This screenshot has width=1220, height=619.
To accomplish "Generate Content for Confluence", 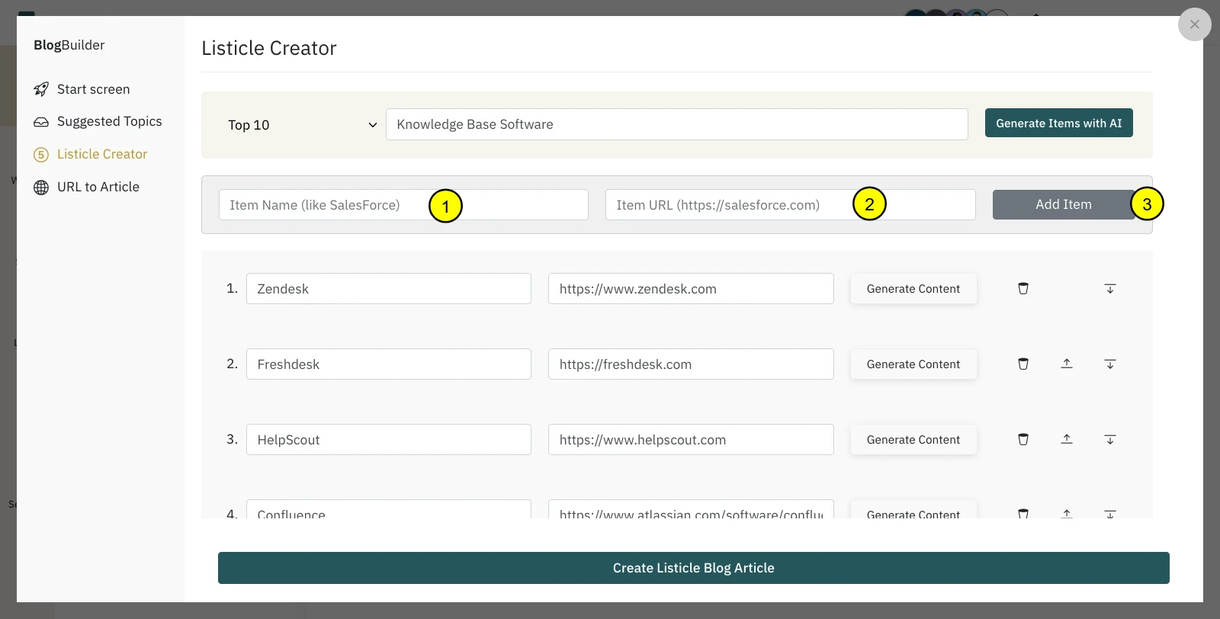I will pyautogui.click(x=913, y=510).
